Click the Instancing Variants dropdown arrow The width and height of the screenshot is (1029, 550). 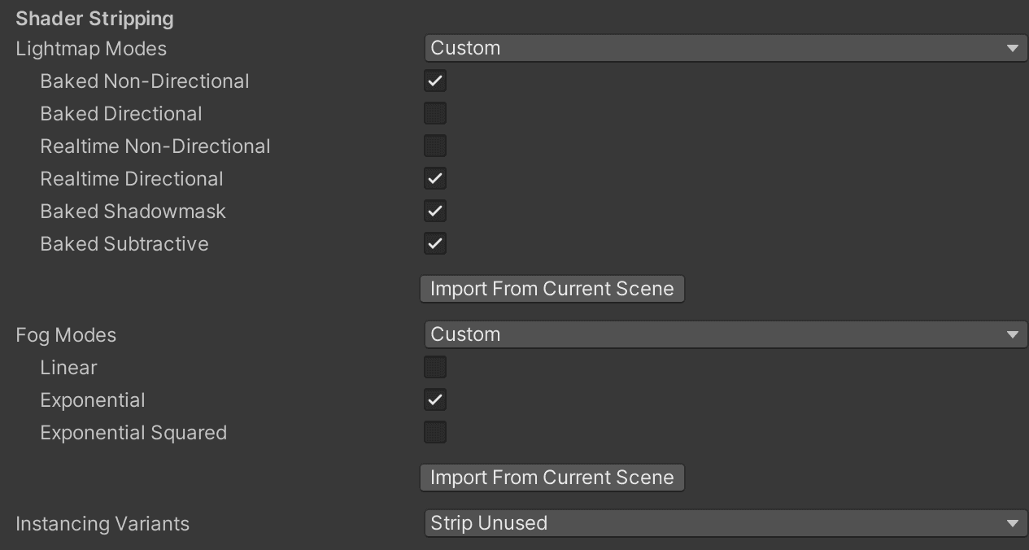(x=1014, y=523)
